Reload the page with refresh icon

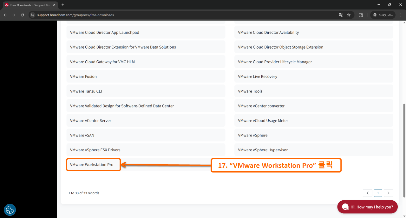(x=22, y=15)
